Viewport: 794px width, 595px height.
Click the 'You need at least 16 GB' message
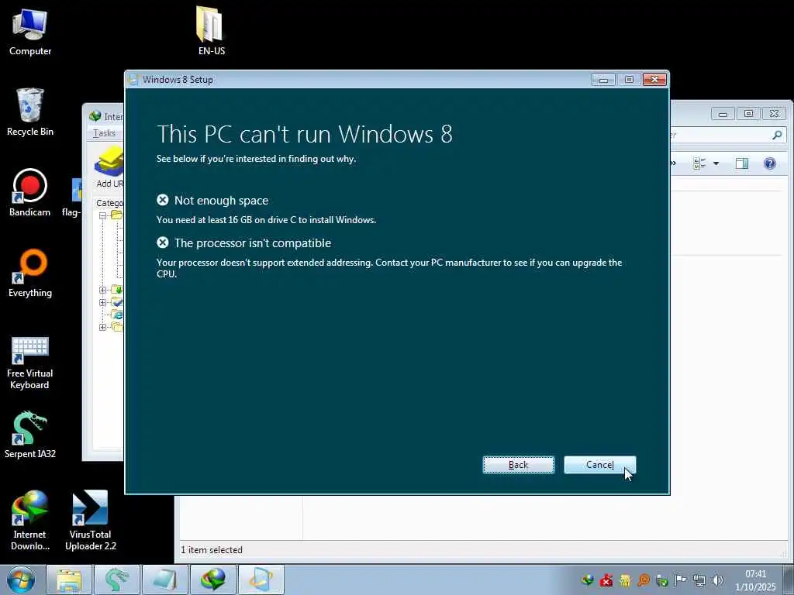pyautogui.click(x=267, y=220)
